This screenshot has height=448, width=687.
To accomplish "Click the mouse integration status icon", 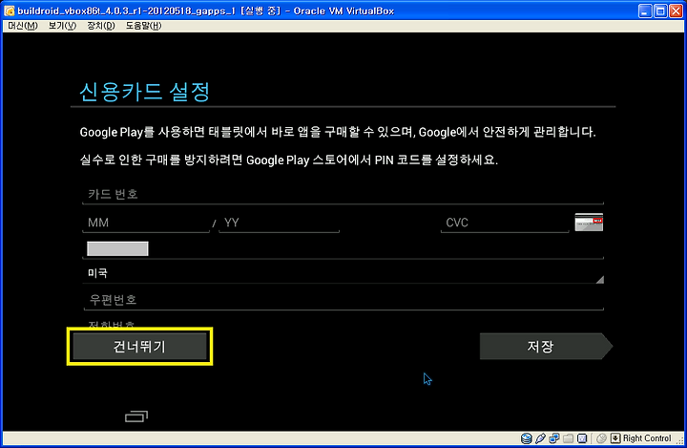I will (601, 438).
